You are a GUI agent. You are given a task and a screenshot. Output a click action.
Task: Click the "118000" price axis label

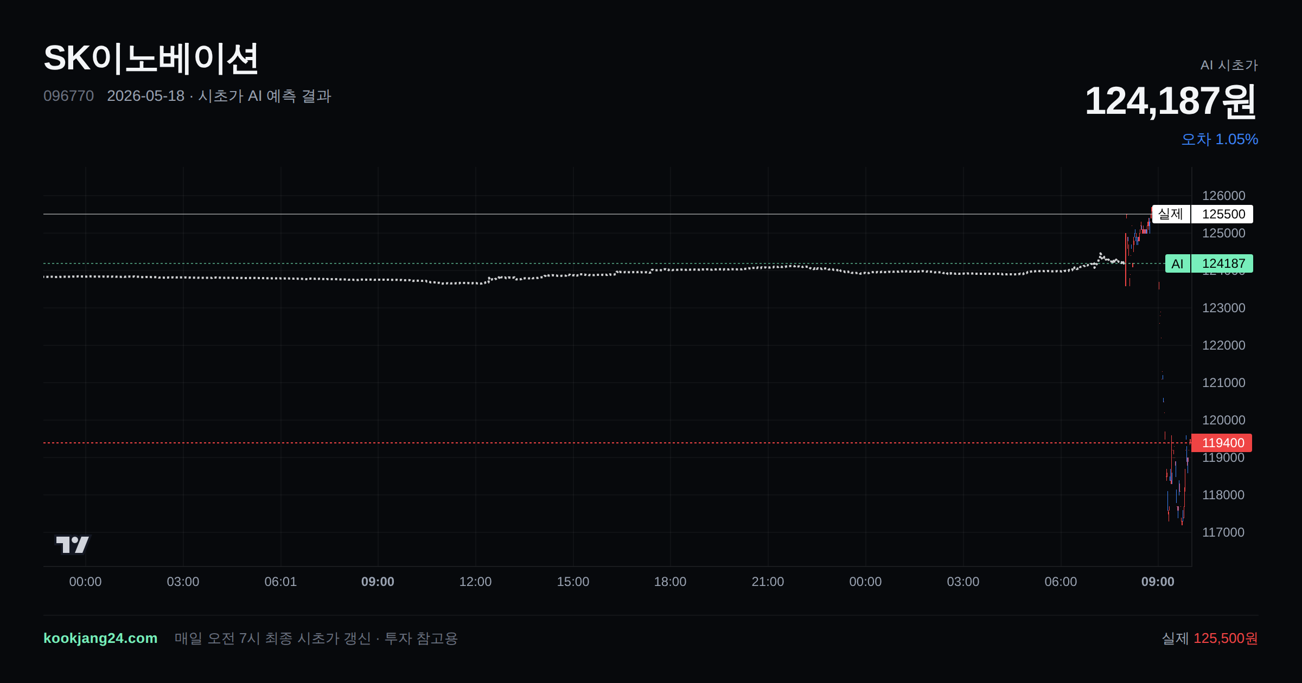(1224, 495)
